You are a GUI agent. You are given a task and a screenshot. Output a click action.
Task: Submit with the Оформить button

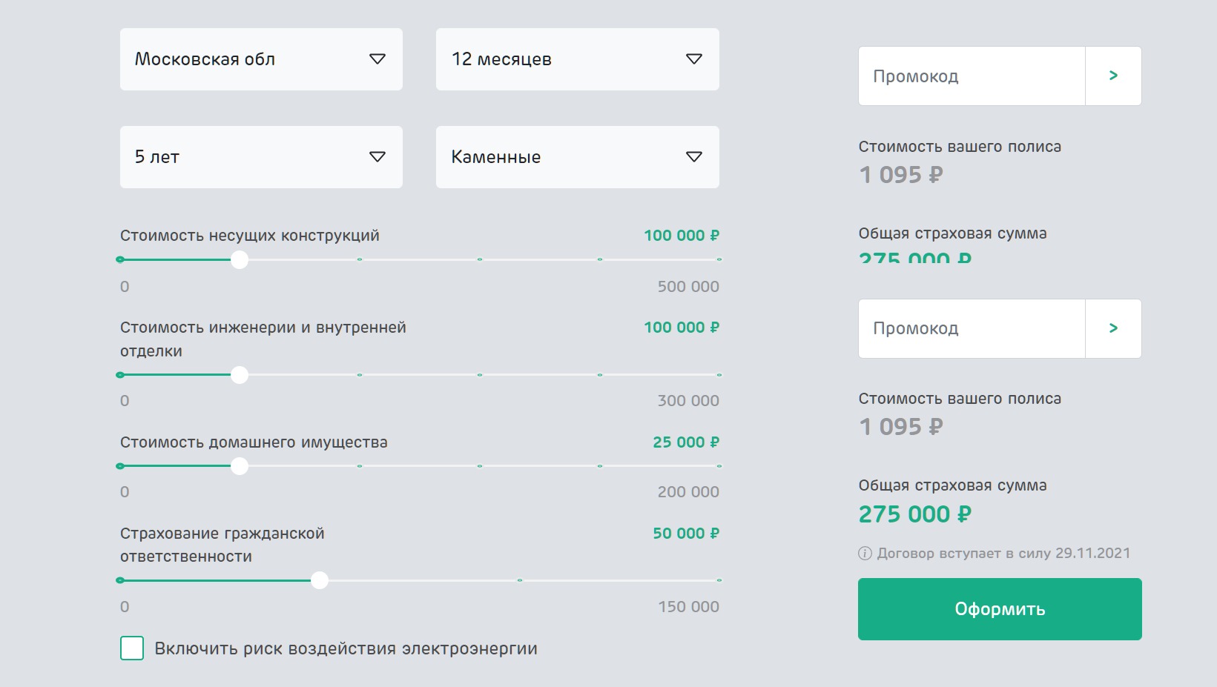point(1000,609)
